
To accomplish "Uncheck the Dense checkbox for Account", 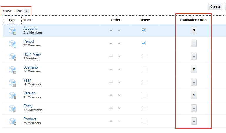I will 144,30.
